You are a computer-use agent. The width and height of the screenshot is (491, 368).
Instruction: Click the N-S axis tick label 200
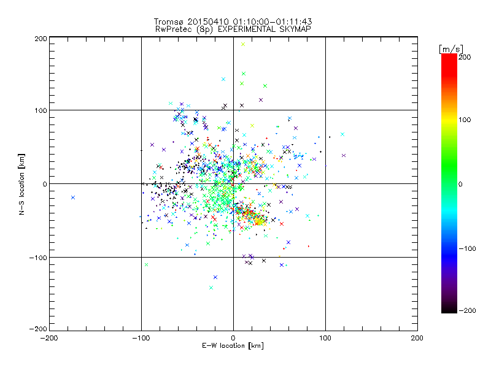pos(41,39)
